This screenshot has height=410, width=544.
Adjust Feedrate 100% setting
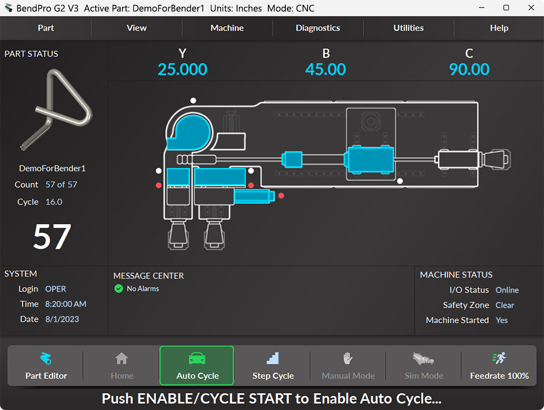[499, 365]
